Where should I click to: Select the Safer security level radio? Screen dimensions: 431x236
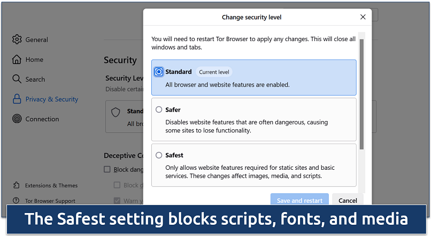159,110
